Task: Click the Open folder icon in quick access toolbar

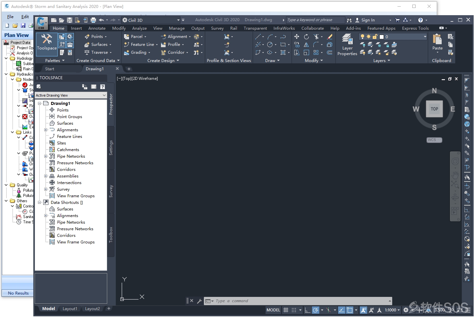Action: click(61, 20)
